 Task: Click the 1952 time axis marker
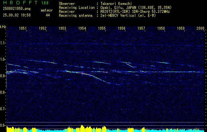(42, 28)
